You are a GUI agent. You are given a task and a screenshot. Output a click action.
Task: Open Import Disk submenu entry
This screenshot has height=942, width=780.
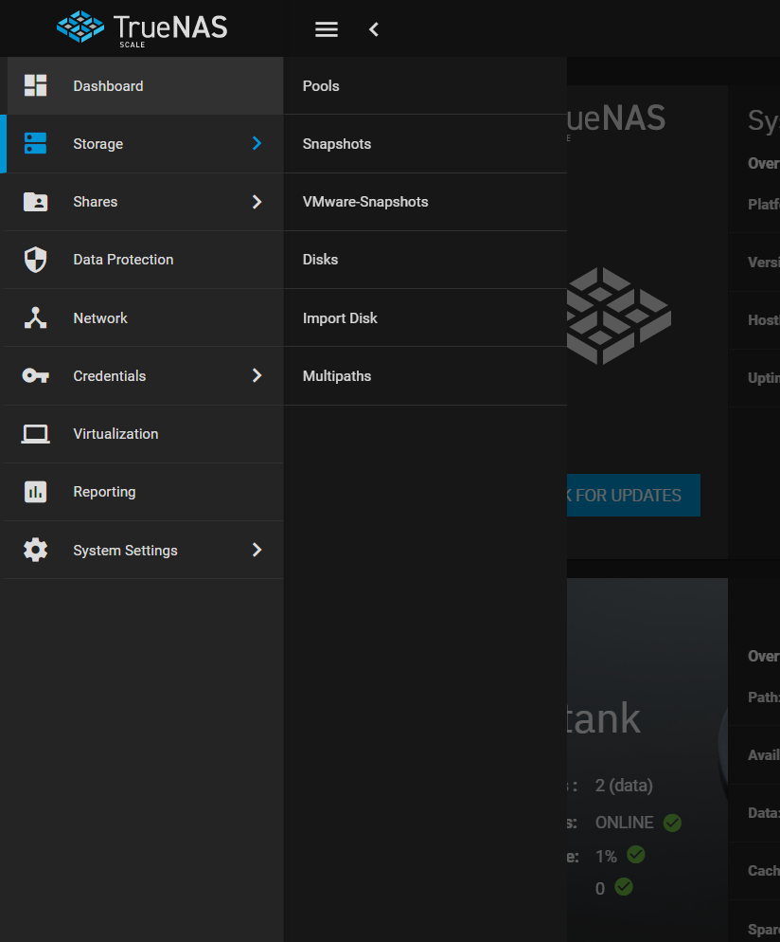425,317
